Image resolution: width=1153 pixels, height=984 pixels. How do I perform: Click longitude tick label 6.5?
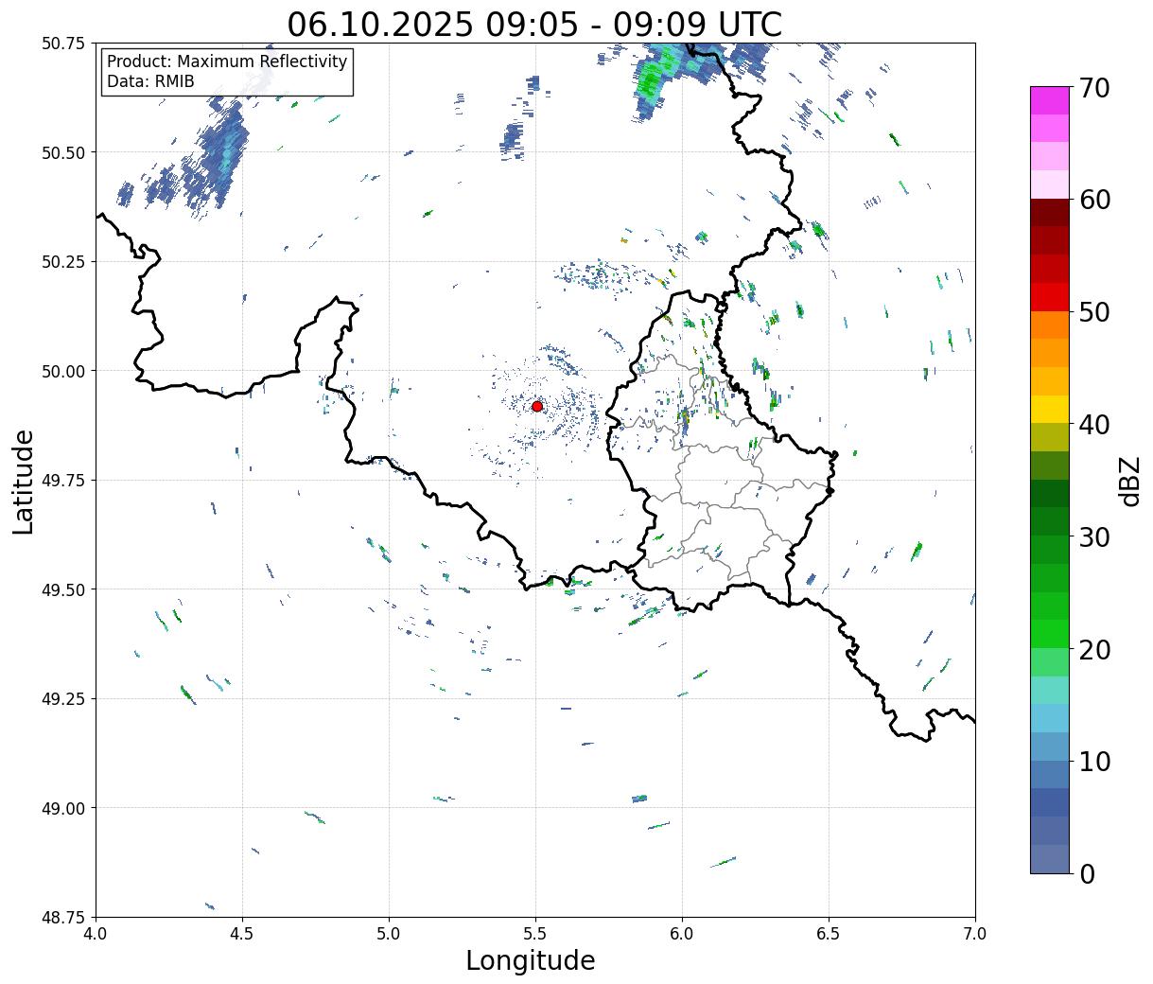pyautogui.click(x=829, y=934)
